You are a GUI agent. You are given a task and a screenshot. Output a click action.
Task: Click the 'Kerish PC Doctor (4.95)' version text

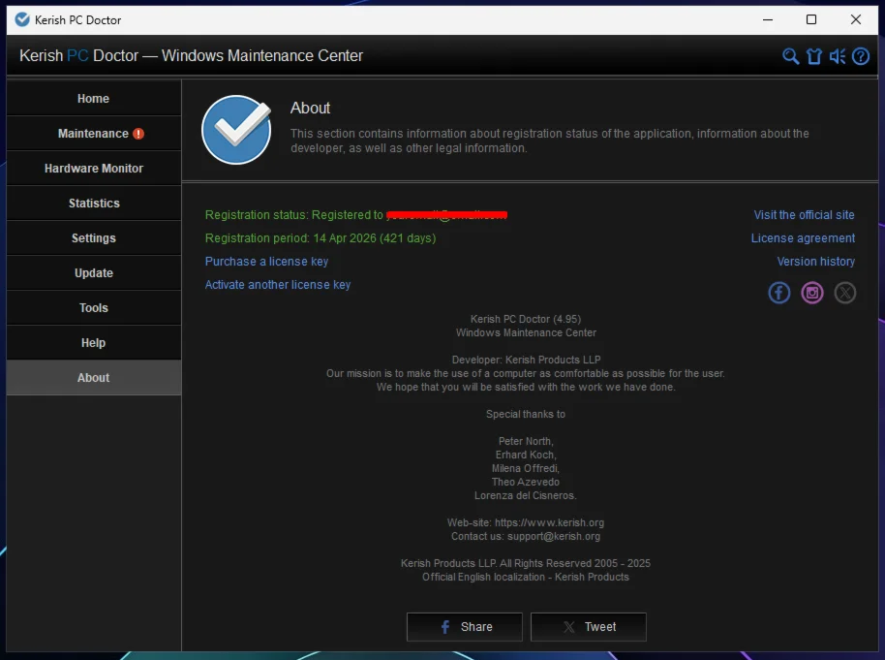(x=526, y=319)
